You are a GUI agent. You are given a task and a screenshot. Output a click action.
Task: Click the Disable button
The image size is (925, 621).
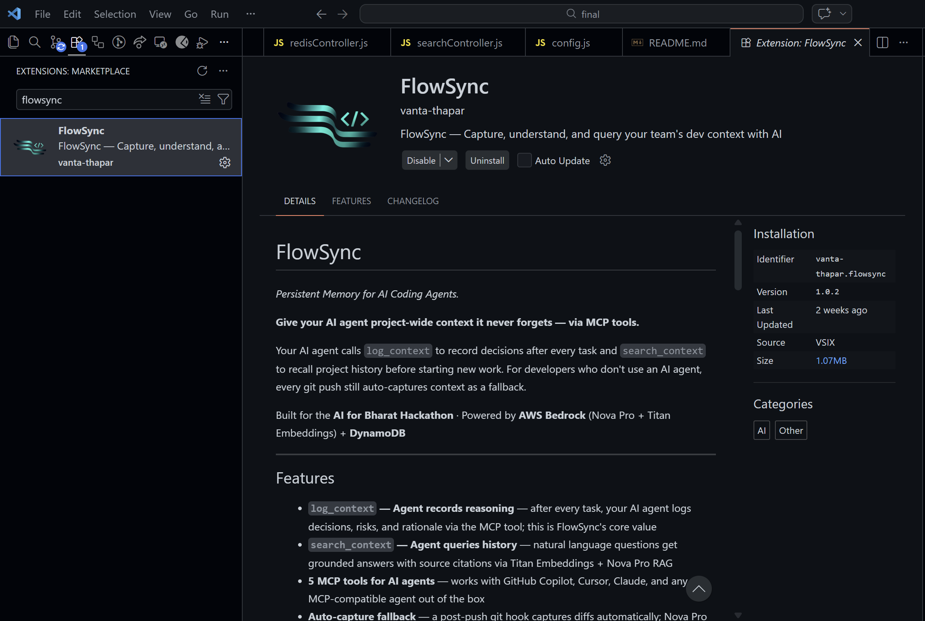[421, 160]
